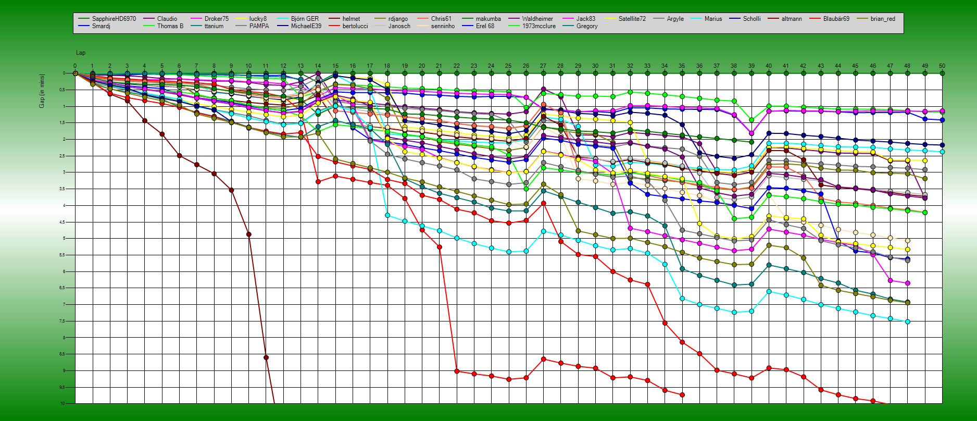The height and width of the screenshot is (421, 977).
Task: Click red data point at lap 22 near 9 mins
Action: coord(457,371)
